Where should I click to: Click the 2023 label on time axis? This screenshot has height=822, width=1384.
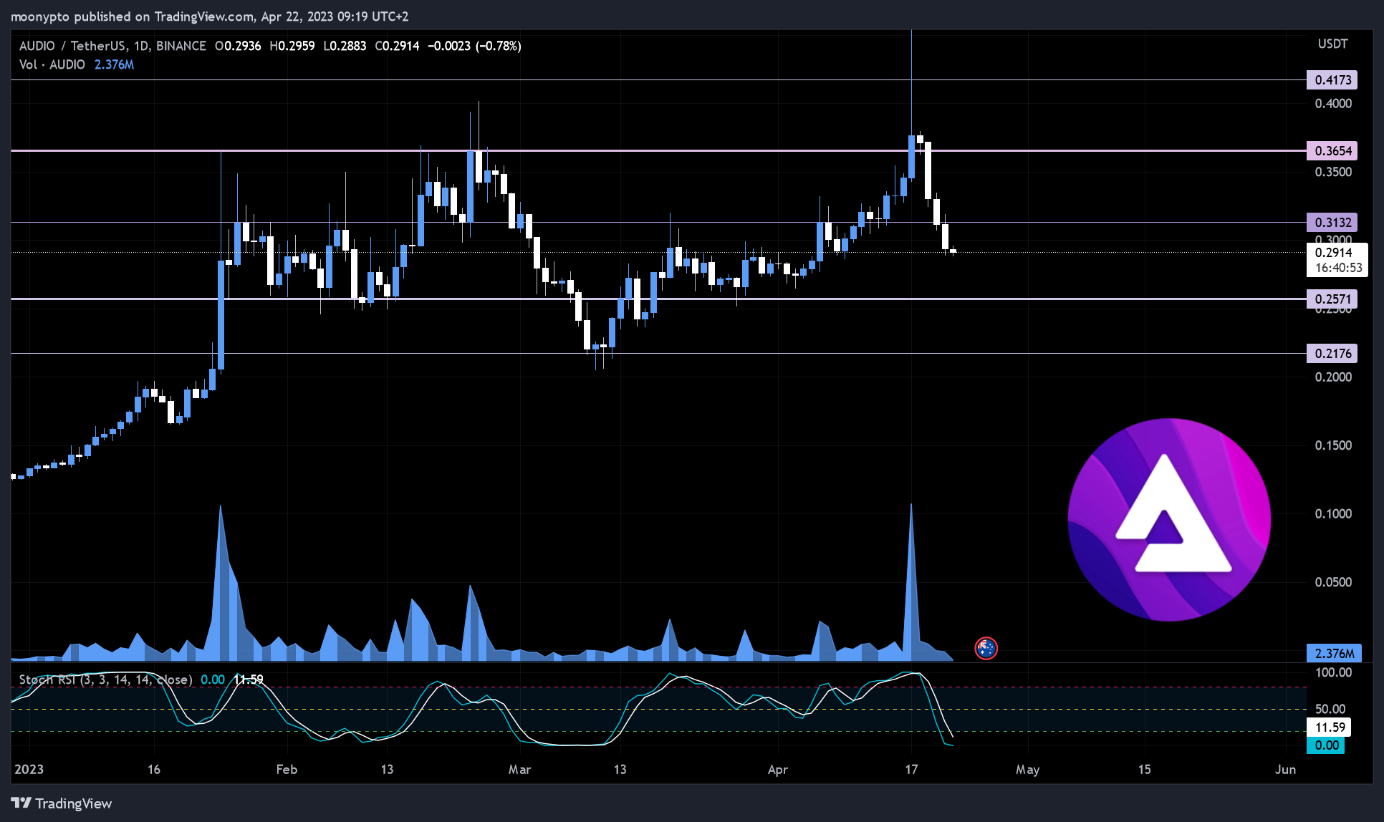pos(29,769)
